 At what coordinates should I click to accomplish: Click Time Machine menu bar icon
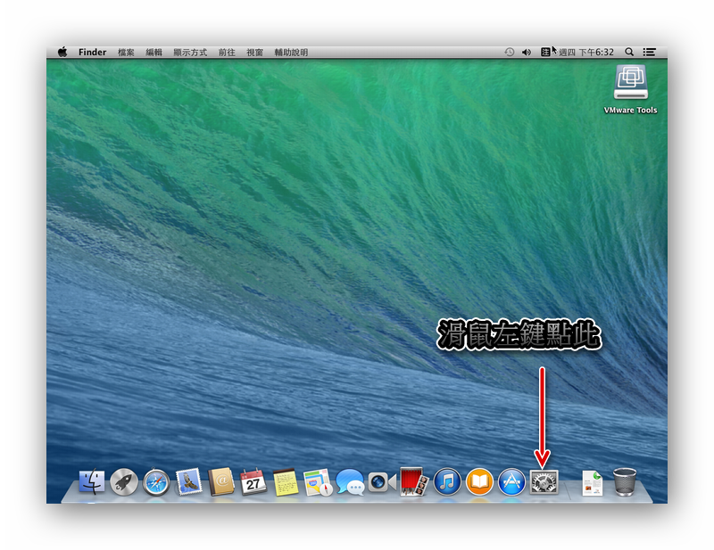[509, 52]
